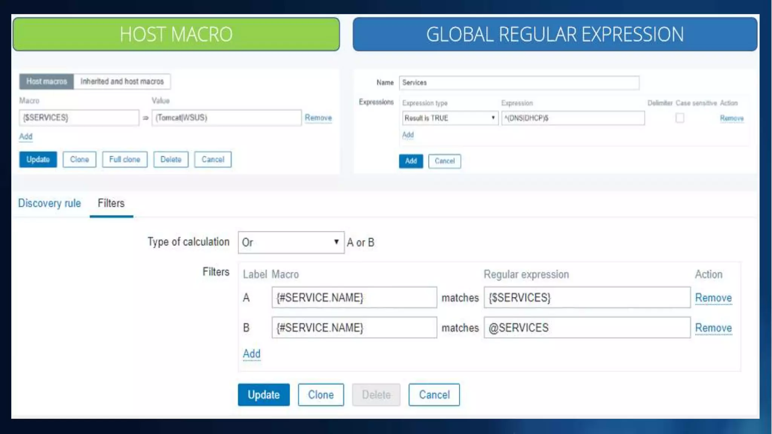772x434 pixels.
Task: Click filter B macro field {#SERVICE.NAME}
Action: [354, 328]
